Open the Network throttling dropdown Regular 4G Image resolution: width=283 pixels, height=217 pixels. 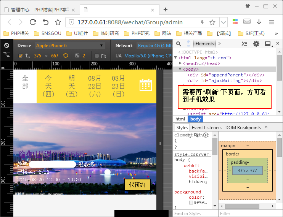(155, 46)
